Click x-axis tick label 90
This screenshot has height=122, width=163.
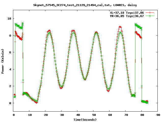pyautogui.click(x=158, y=115)
